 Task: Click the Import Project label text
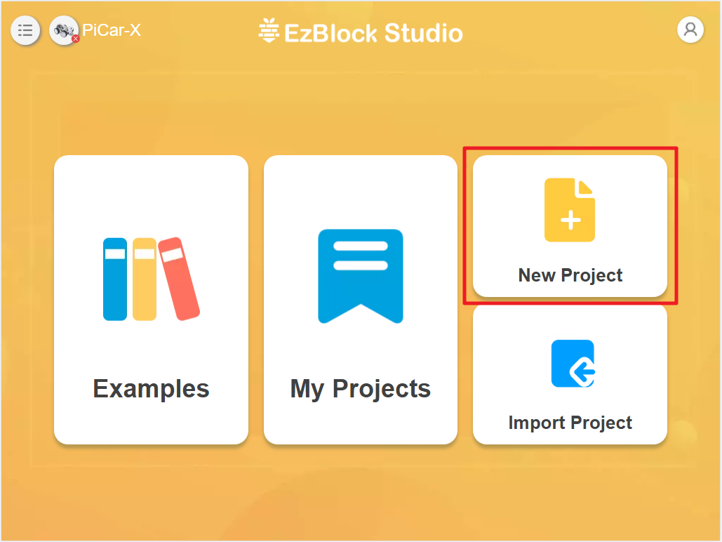(570, 423)
